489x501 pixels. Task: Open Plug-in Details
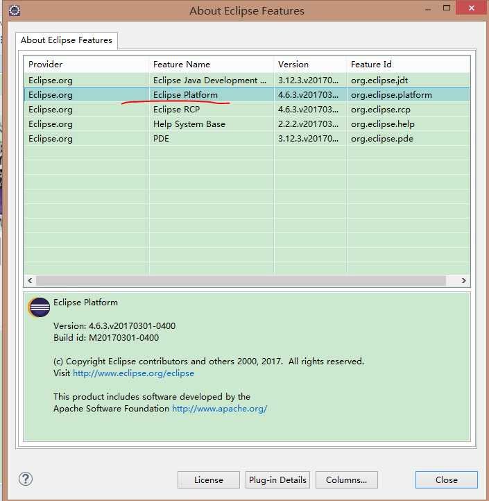tap(277, 479)
